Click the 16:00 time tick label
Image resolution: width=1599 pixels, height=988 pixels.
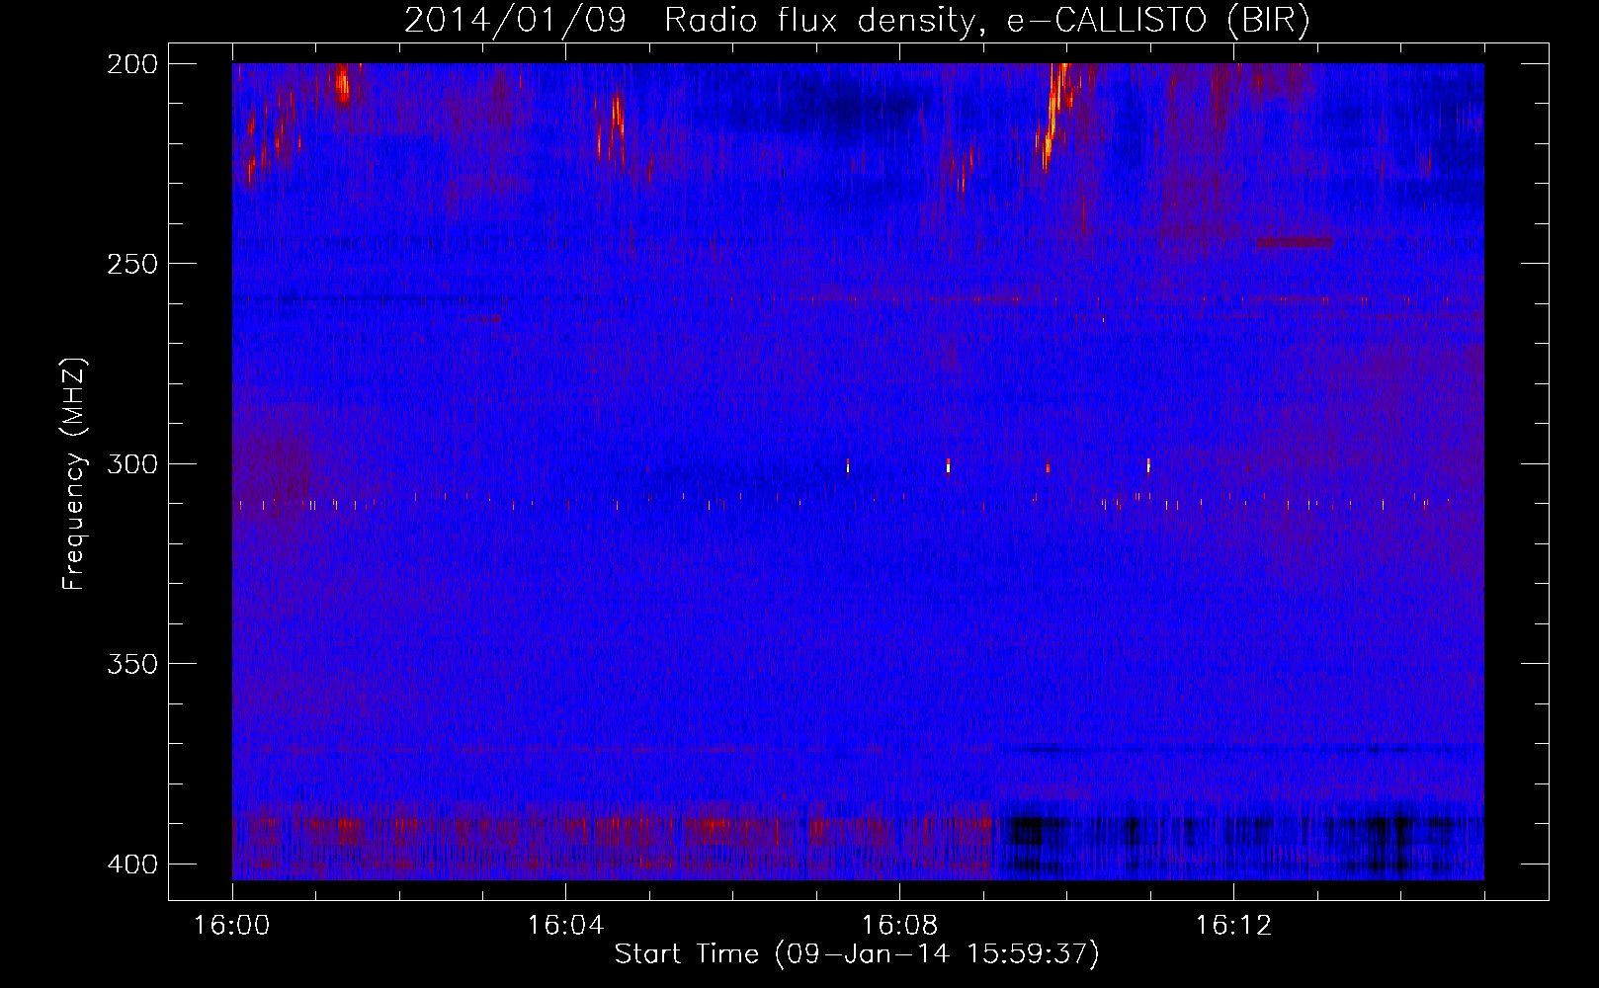coord(232,926)
